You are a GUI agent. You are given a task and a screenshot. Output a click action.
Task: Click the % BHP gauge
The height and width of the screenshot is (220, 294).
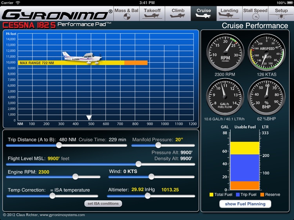pyautogui.click(x=267, y=97)
